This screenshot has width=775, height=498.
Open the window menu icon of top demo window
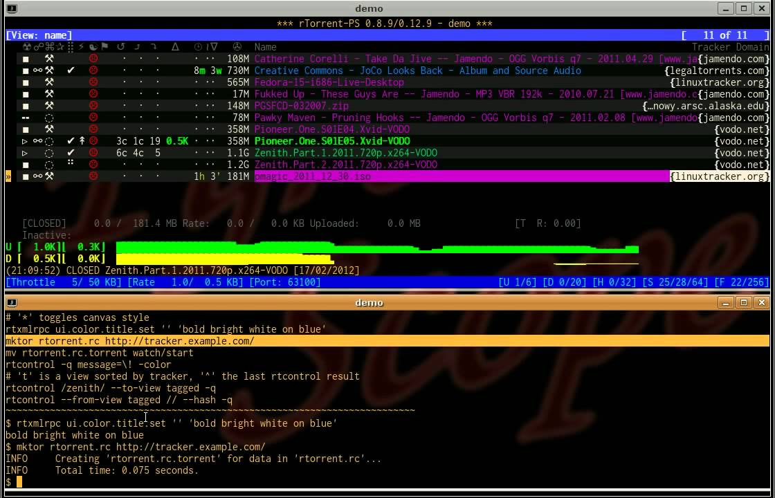[12, 8]
